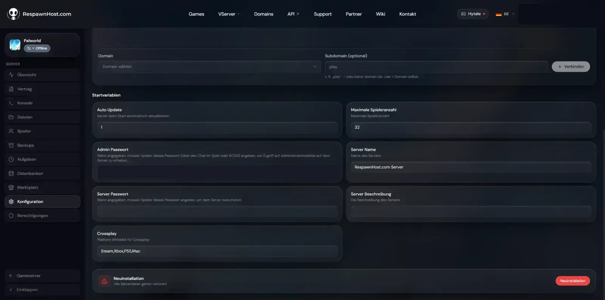Open the Partner navigation item
This screenshot has width=605, height=300.
[x=354, y=14]
